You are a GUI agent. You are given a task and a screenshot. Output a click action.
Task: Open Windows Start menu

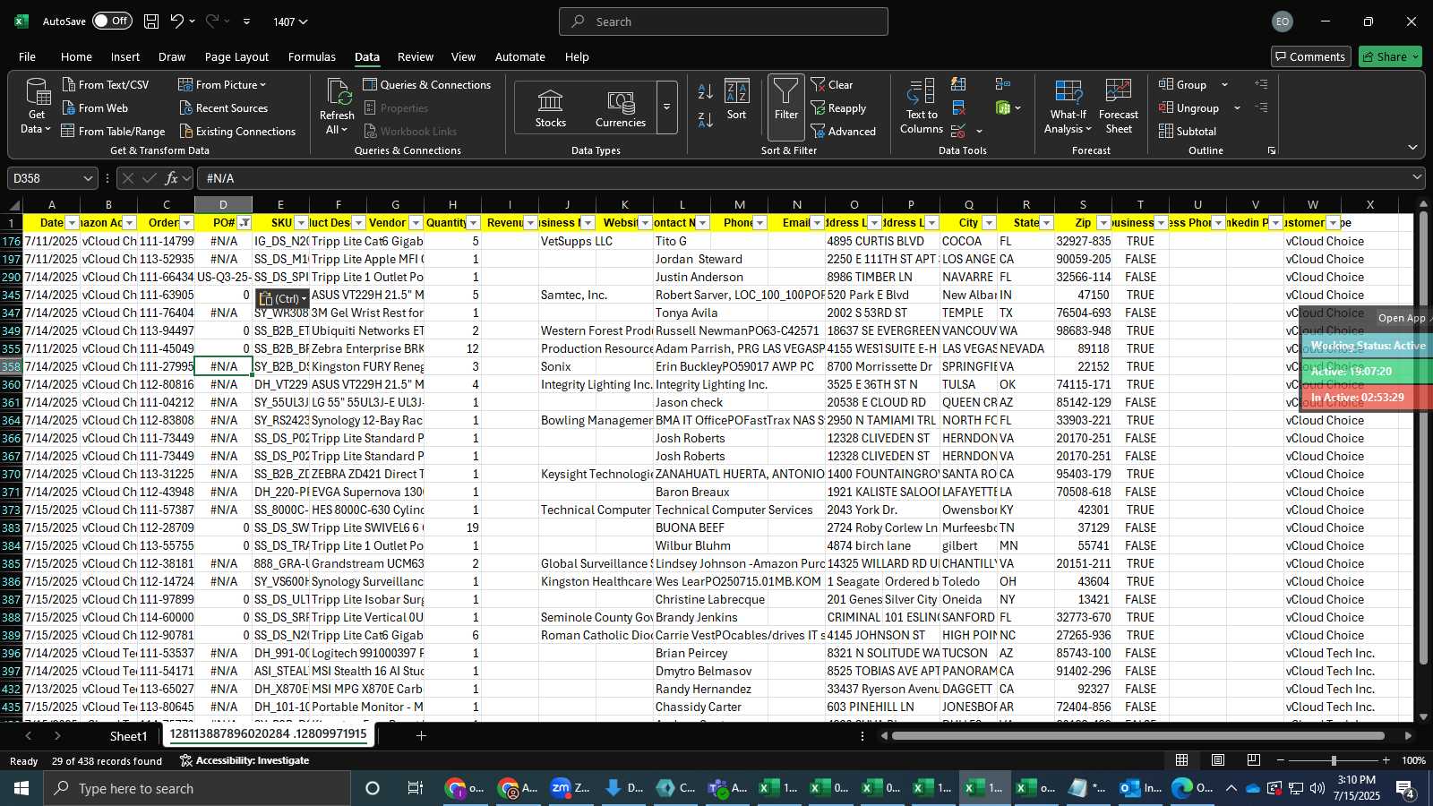pos(21,788)
